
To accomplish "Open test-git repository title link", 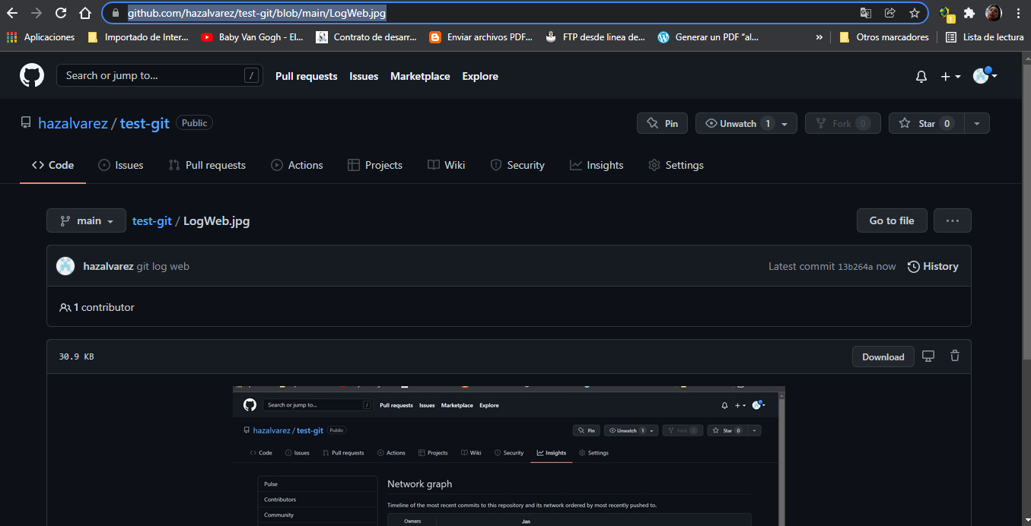I will click(x=145, y=123).
